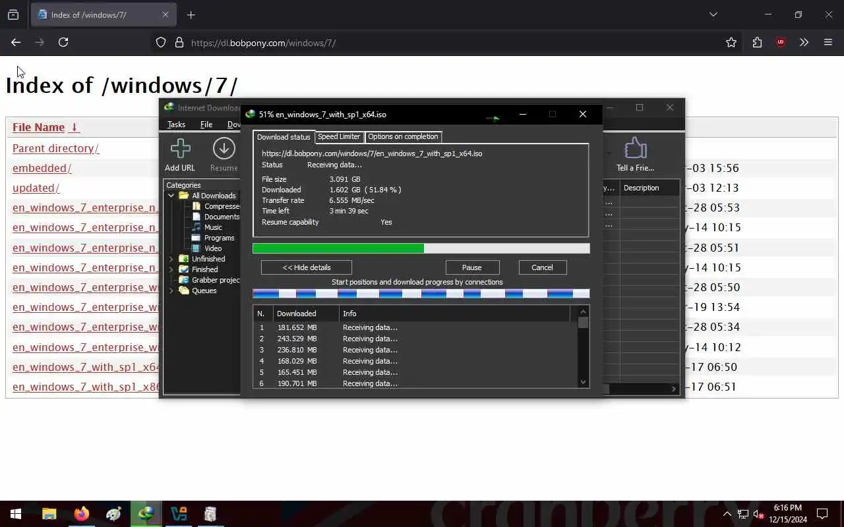Click the connections progress segment bar
Image resolution: width=844 pixels, height=527 pixels.
tap(421, 294)
